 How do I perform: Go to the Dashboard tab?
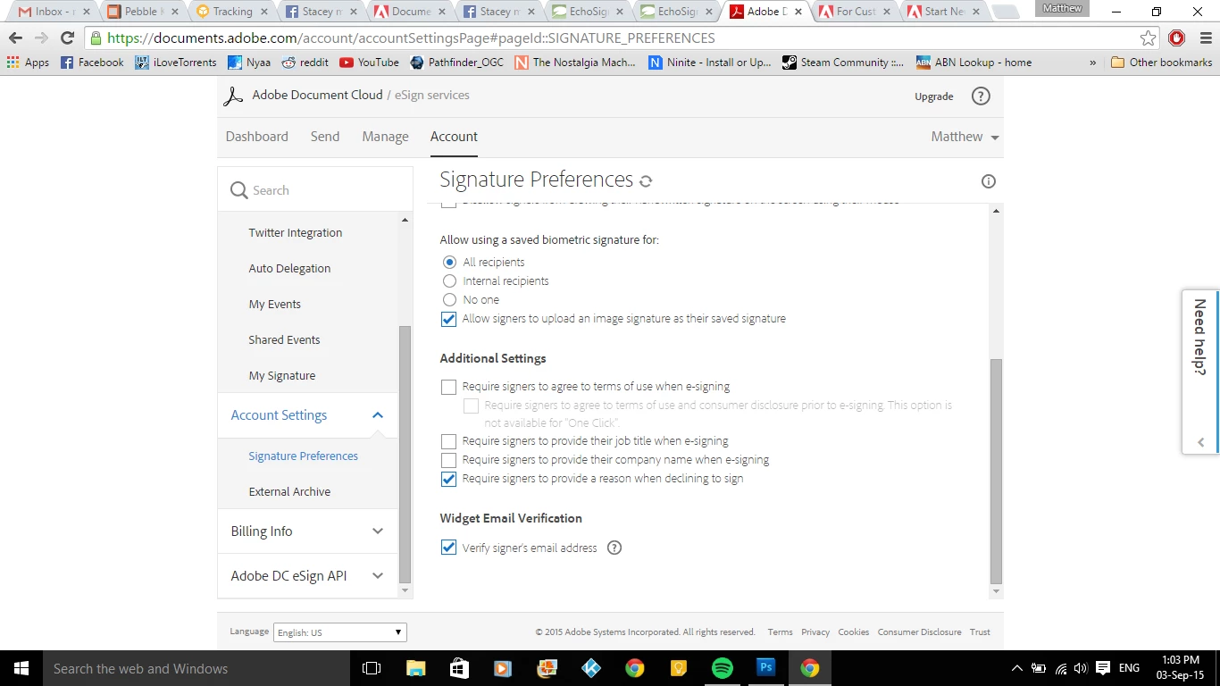tap(257, 137)
